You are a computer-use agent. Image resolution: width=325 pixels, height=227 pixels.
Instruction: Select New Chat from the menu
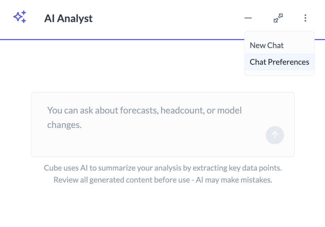267,46
